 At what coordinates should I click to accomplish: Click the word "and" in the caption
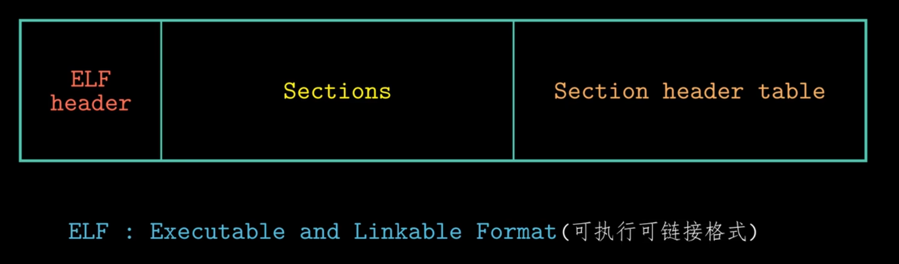click(x=320, y=231)
